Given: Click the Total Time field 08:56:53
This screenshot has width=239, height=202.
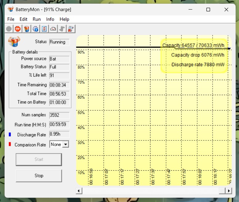Looking at the screenshot, I should click(59, 94).
